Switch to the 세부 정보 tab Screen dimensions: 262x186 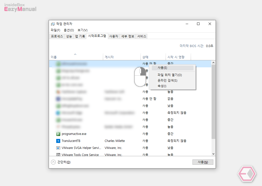pos(128,36)
